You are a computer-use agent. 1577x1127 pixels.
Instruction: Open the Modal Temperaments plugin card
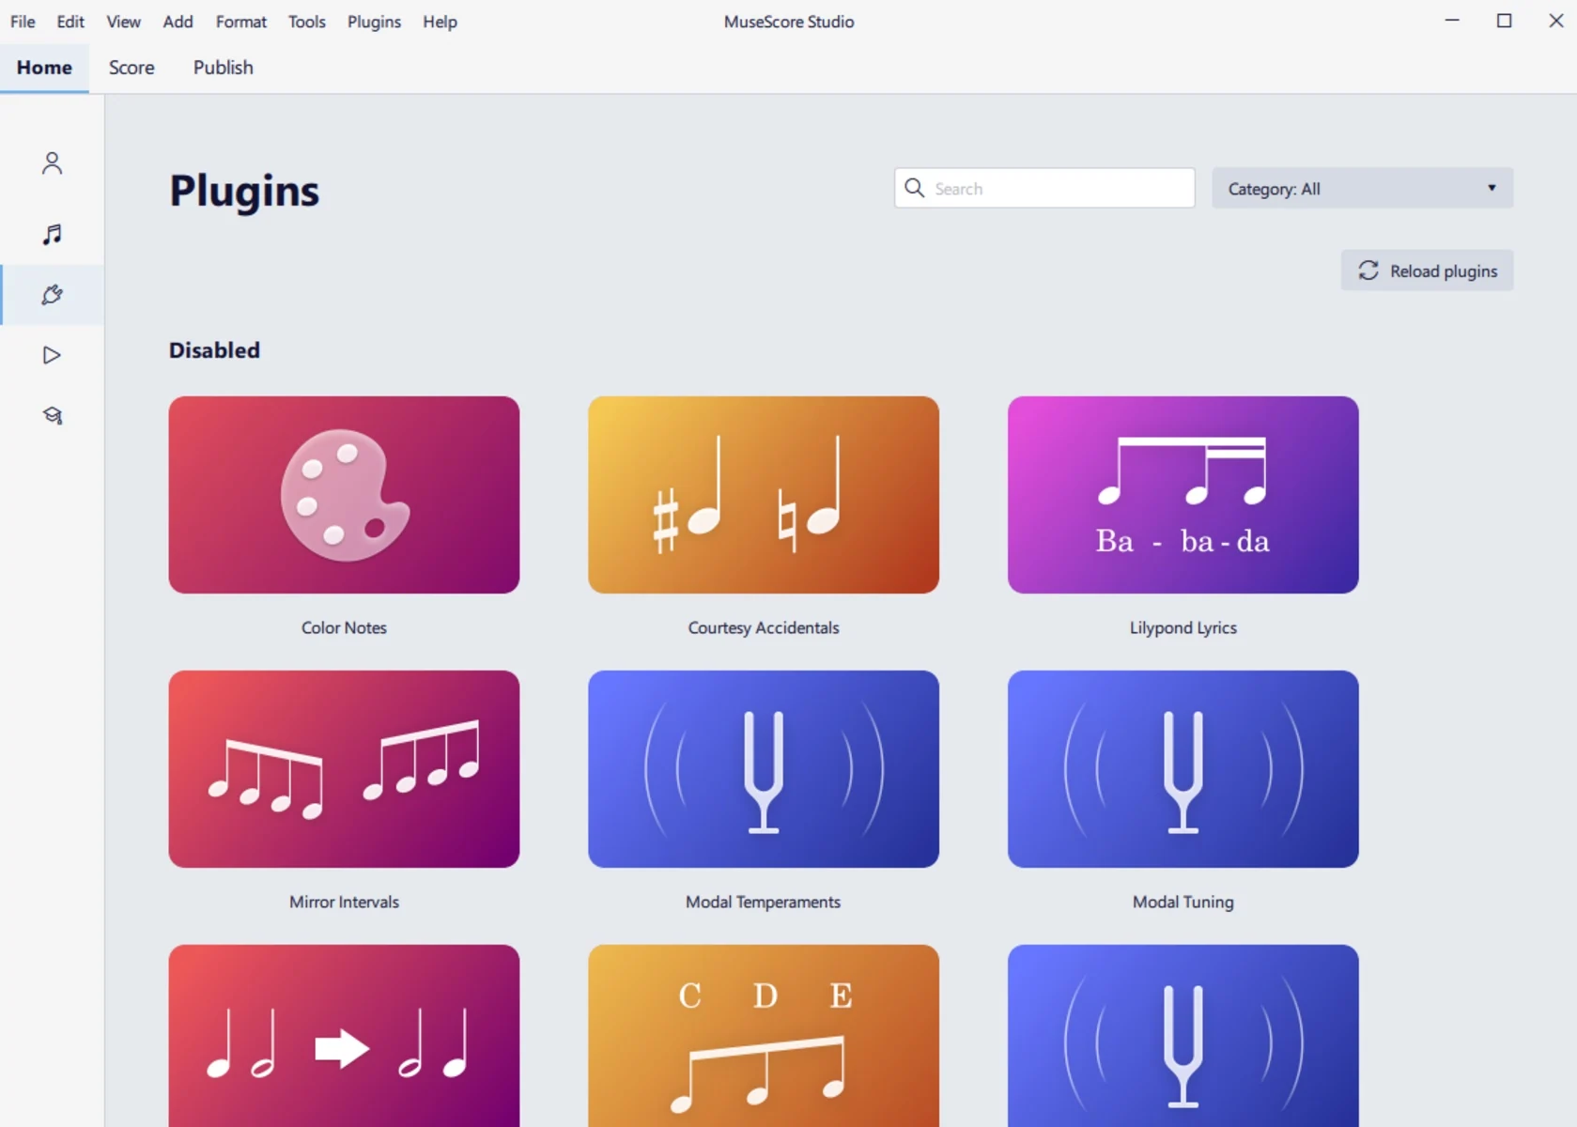(764, 769)
